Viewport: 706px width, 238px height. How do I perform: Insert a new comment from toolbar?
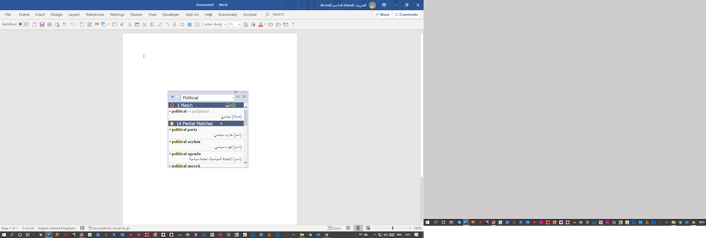coord(115,25)
